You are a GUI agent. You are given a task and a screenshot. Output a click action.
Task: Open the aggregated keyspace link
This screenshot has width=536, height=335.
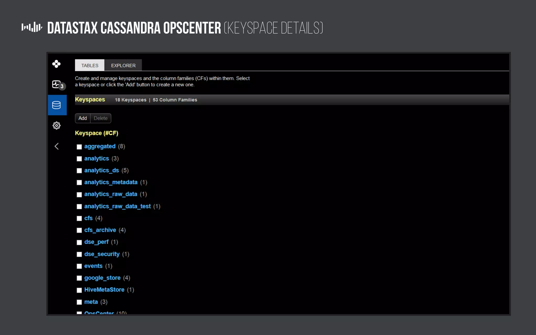(100, 146)
